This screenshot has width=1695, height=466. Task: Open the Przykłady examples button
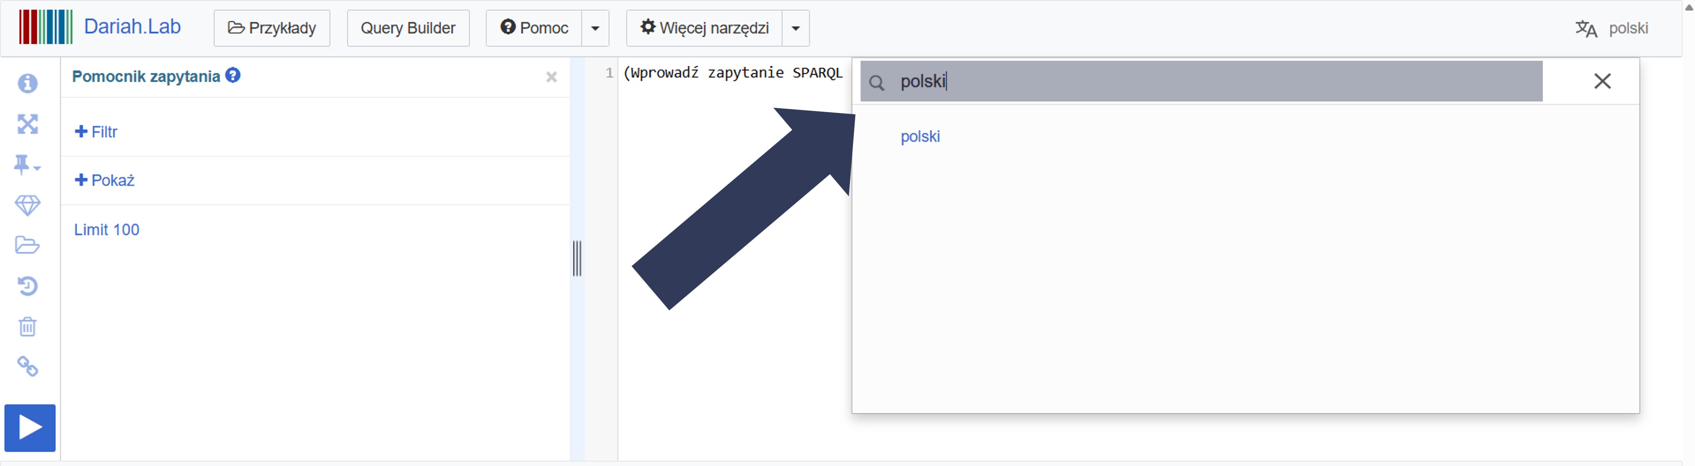pos(272,28)
